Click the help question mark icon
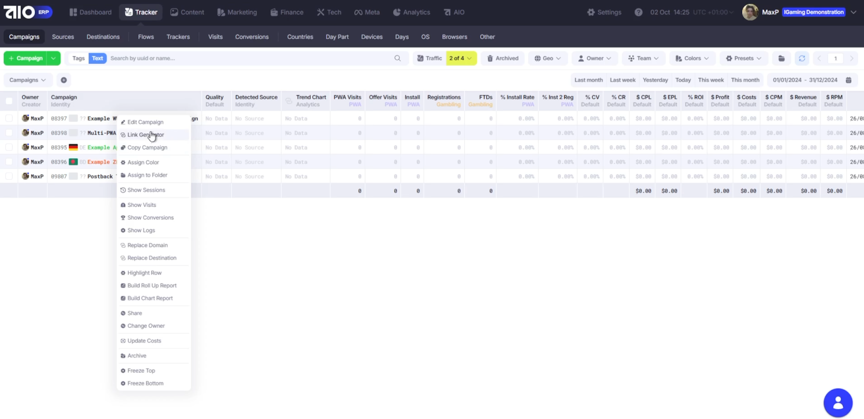 [638, 12]
